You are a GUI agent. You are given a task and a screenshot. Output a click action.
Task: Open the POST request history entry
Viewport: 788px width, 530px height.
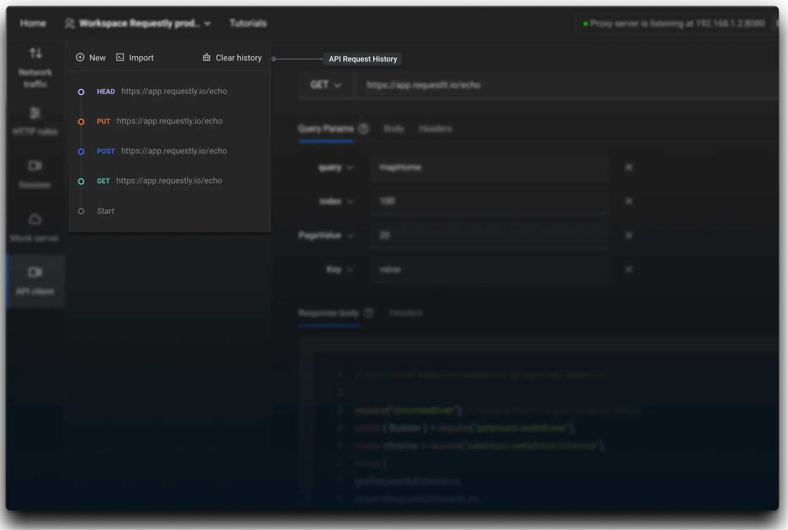pos(162,151)
